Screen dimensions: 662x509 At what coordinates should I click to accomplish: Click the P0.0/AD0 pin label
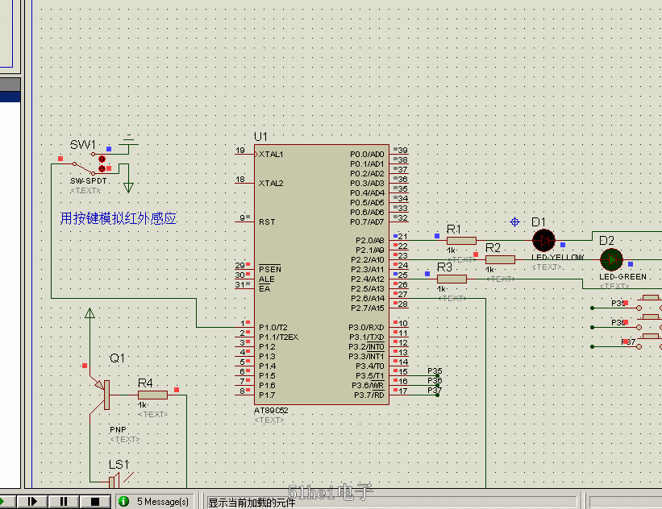[x=367, y=155]
